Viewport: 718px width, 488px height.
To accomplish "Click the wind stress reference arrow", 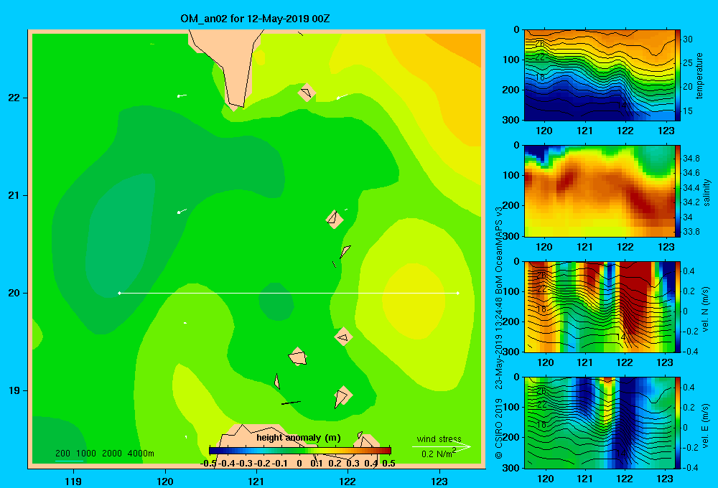I will click(442, 446).
